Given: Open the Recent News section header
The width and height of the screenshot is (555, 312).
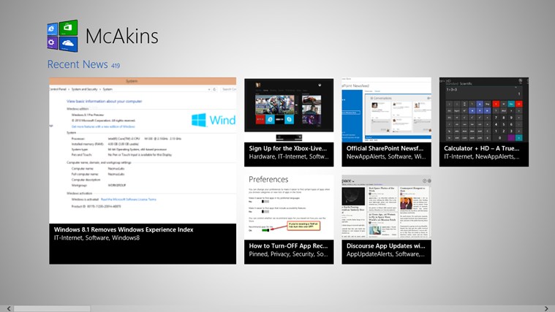Looking at the screenshot, I should [78, 65].
